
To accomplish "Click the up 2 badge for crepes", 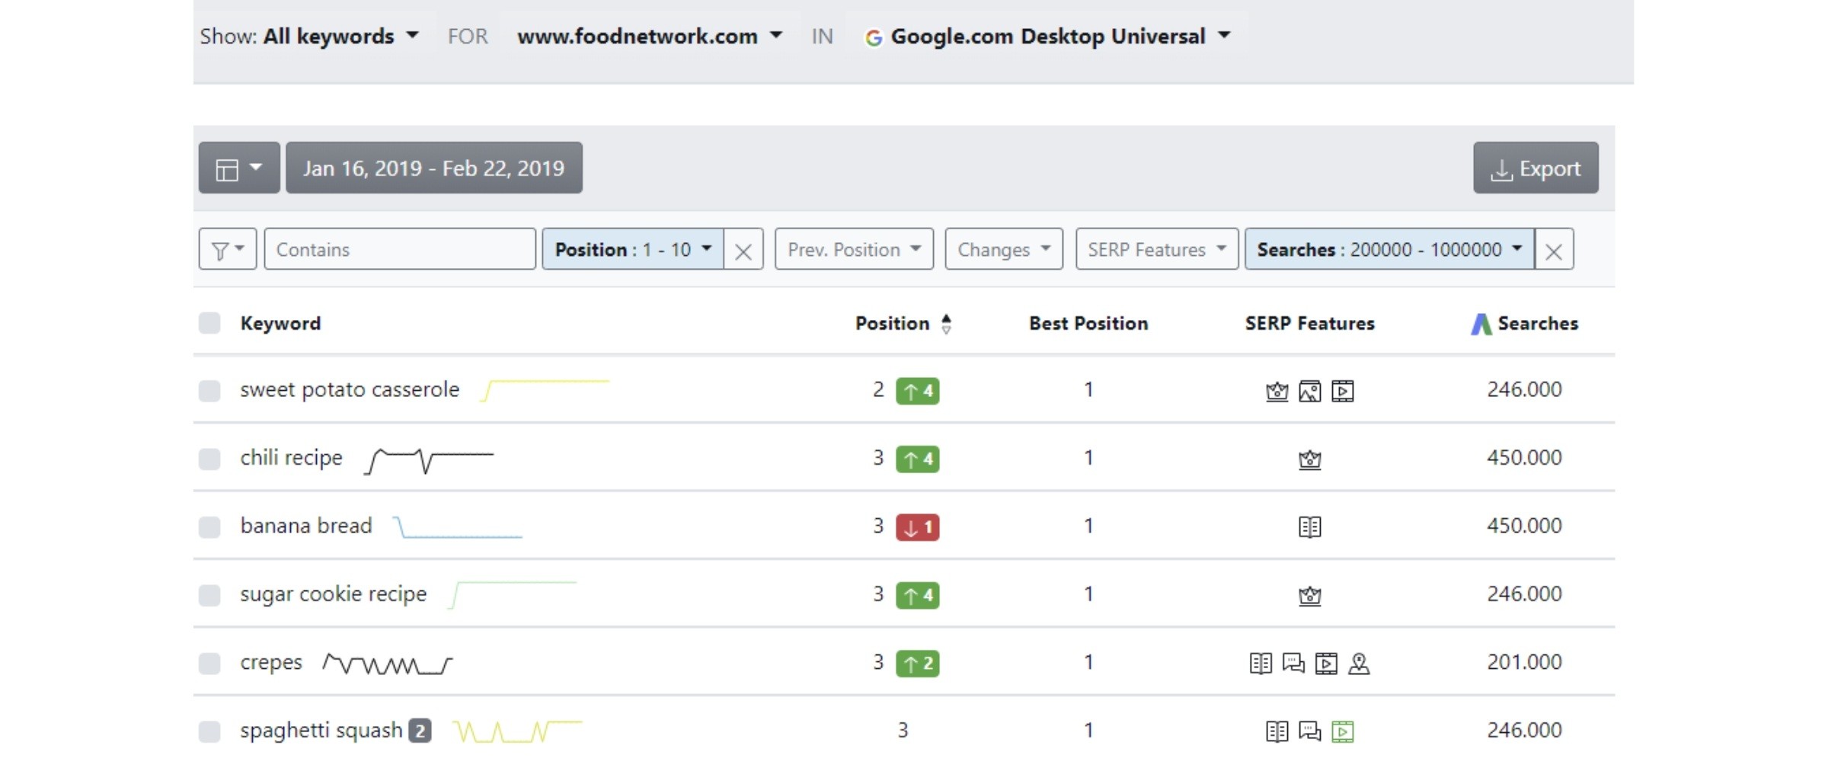I will (917, 663).
